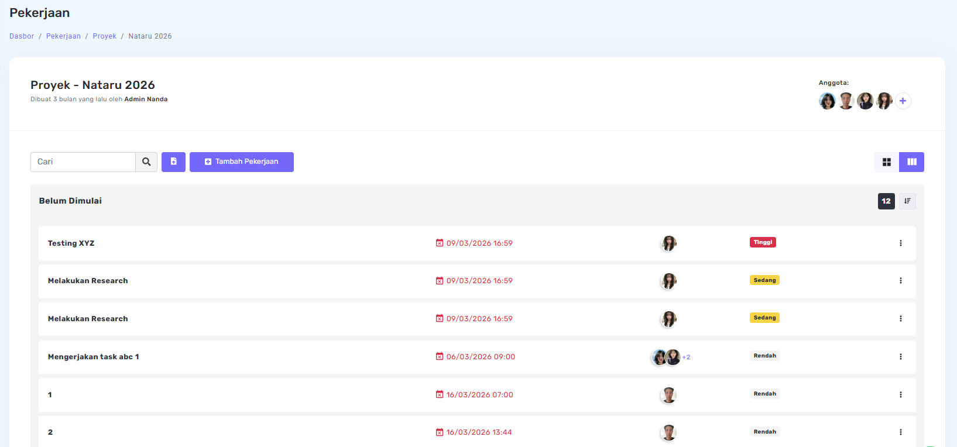Viewport: 957px width, 447px height.
Task: Go to Dasbor in breadcrumb
Action: click(22, 36)
